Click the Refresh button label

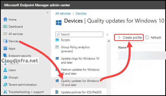[156, 37]
